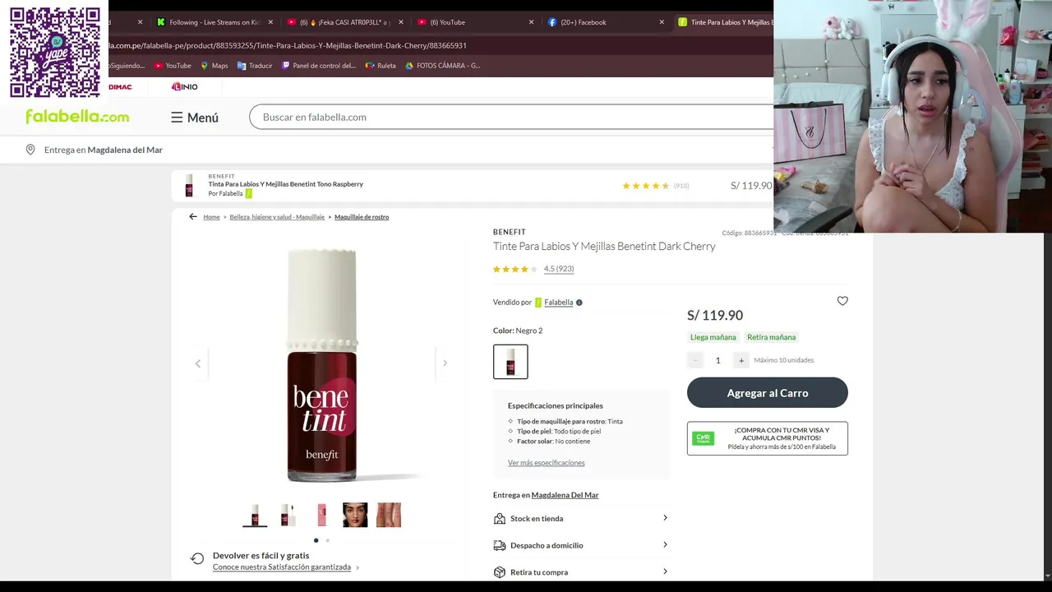The width and height of the screenshot is (1052, 592).
Task: Go to second image carousel dot
Action: 327,540
